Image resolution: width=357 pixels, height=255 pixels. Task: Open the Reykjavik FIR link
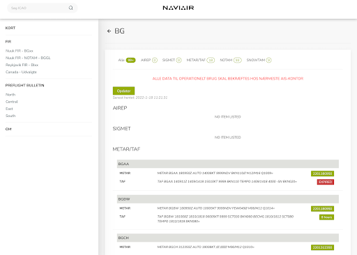click(x=22, y=65)
